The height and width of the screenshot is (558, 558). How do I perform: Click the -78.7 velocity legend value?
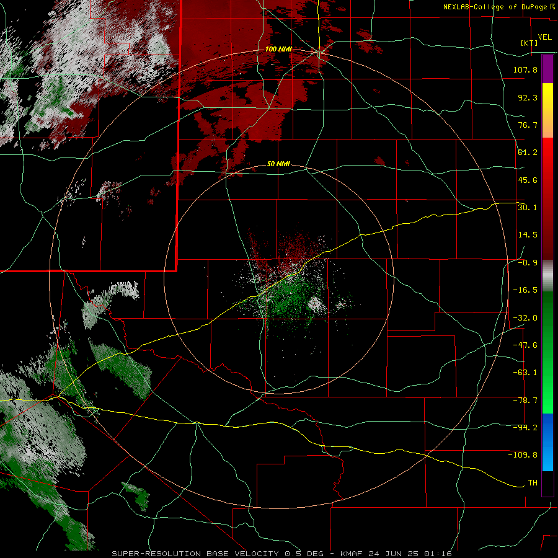(525, 401)
